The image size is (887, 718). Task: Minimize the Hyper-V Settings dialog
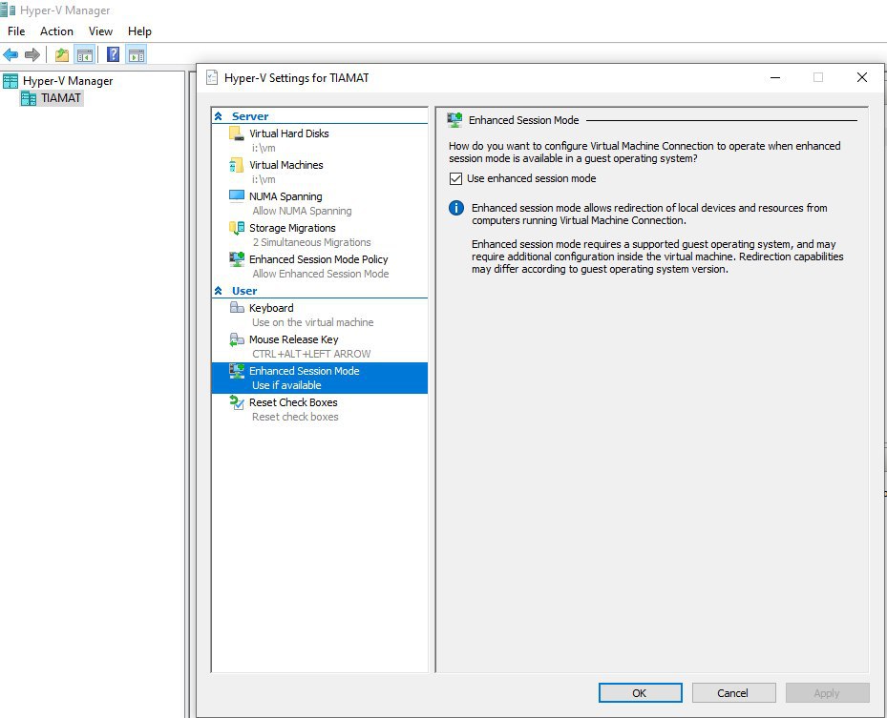tap(775, 77)
